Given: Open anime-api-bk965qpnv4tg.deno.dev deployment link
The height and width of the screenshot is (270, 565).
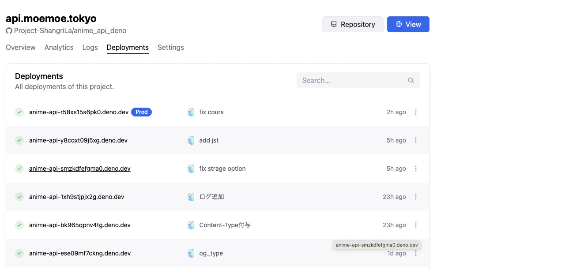Looking at the screenshot, I should [x=80, y=225].
